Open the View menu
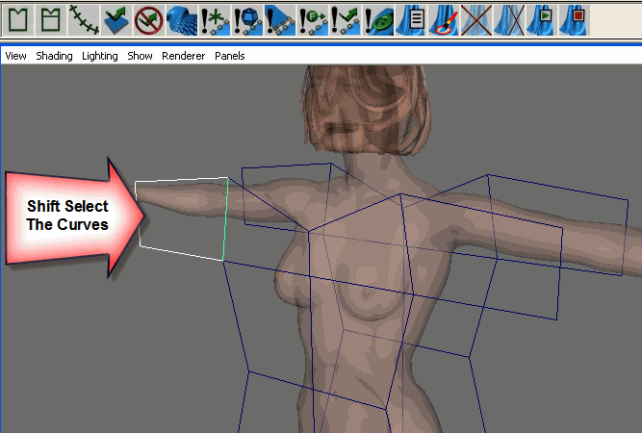The image size is (642, 433). click(15, 56)
